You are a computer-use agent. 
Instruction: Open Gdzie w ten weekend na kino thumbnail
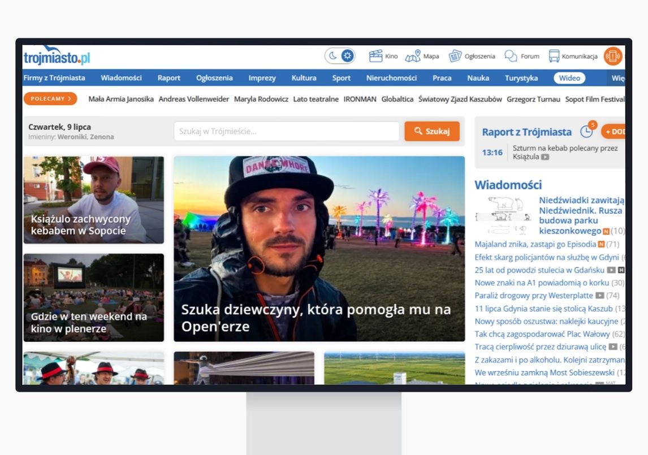pos(94,297)
